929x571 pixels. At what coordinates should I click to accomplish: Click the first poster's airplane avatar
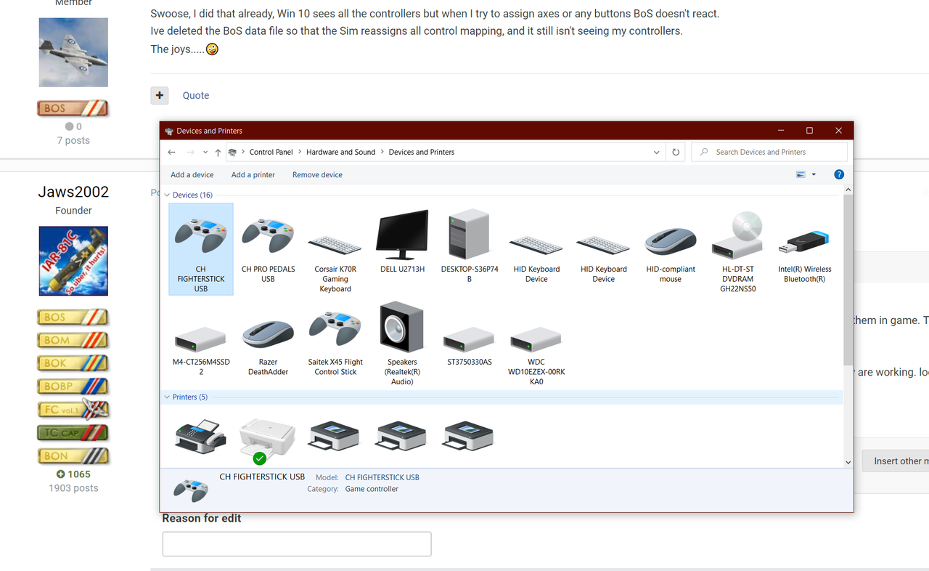click(x=73, y=53)
